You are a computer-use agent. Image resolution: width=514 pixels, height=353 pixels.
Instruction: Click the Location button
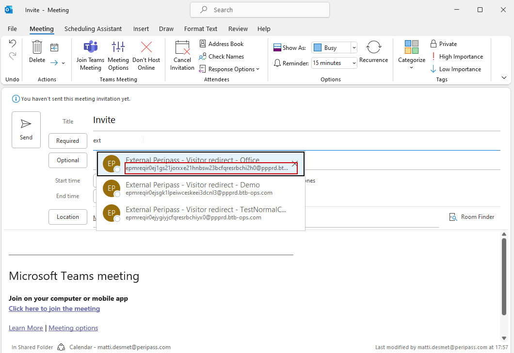(68, 217)
